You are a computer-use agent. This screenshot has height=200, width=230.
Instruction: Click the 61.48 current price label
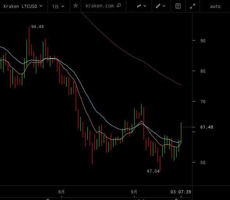[207, 127]
